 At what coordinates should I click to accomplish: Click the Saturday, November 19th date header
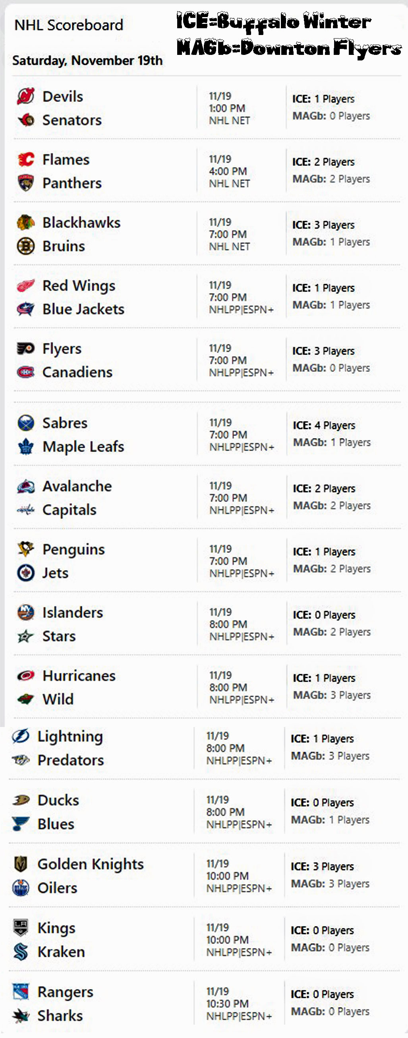click(87, 60)
